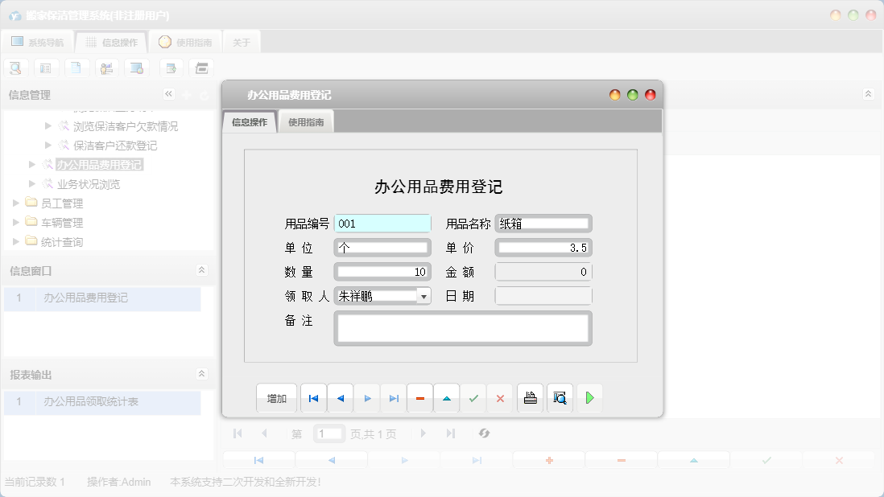Image resolution: width=884 pixels, height=497 pixels.
Task: Collapse the 信息窗口 panel
Action: [x=201, y=271]
